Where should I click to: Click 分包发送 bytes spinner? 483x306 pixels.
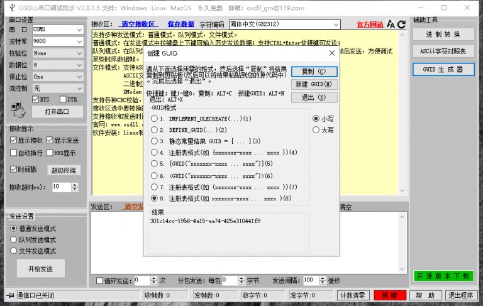pyautogui.click(x=241, y=280)
